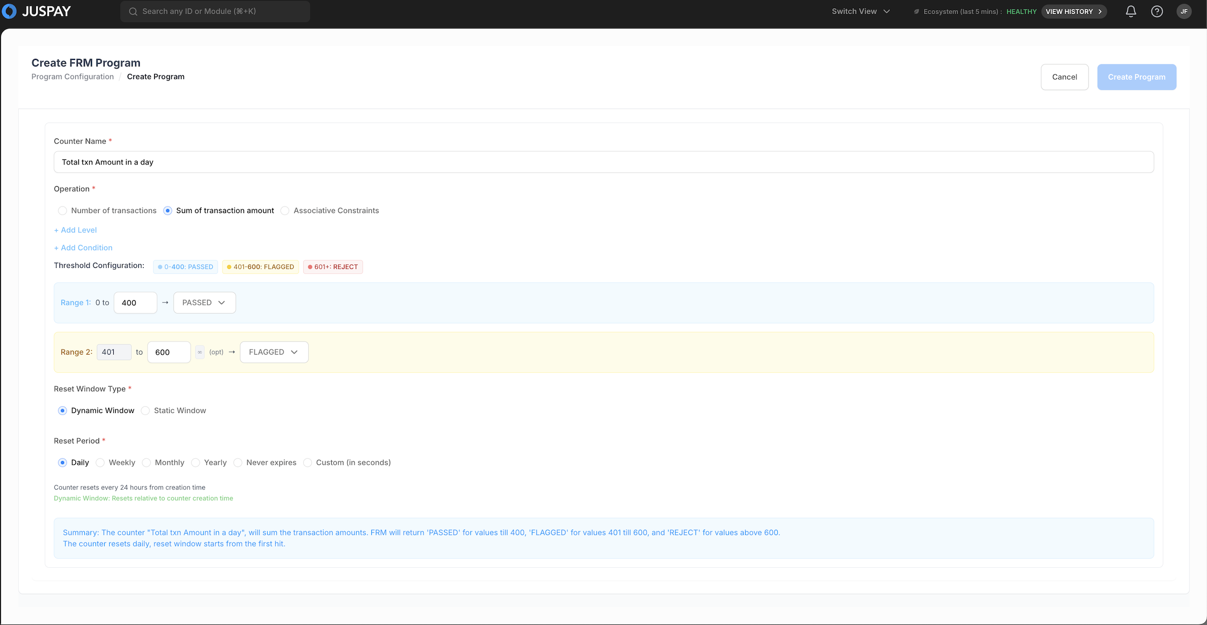Viewport: 1207px width, 625px height.
Task: Open the PASSED dropdown for Range 1
Action: pyautogui.click(x=205, y=303)
